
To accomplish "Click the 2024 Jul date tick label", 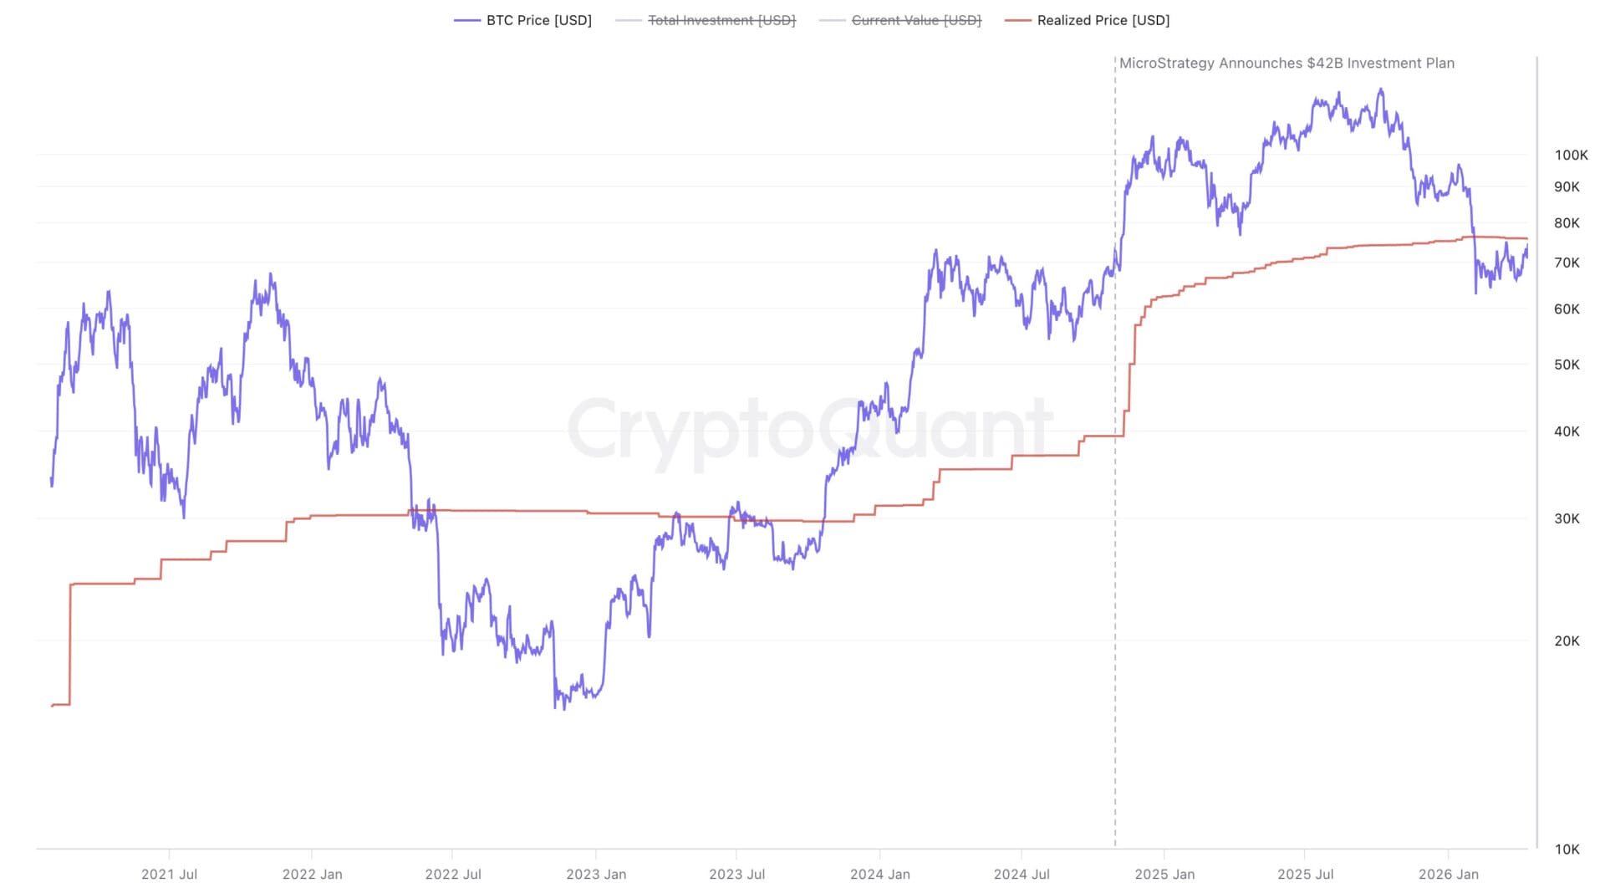I will click(x=1022, y=874).
